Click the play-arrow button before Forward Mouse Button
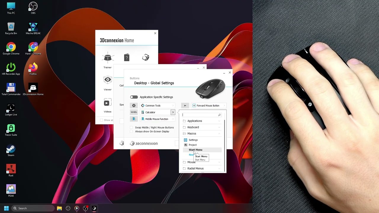The image size is (379, 213). click(x=185, y=106)
